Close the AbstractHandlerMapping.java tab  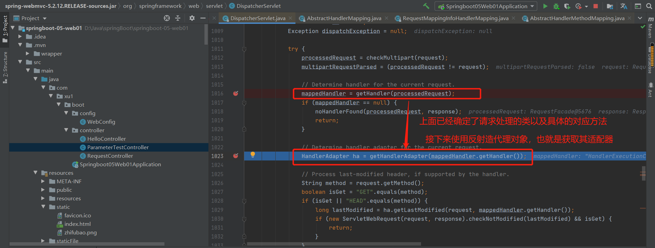(x=387, y=18)
